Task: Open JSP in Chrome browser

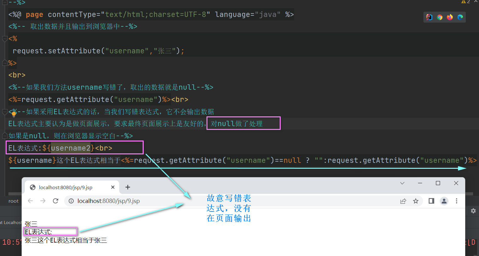Action: 440,17
